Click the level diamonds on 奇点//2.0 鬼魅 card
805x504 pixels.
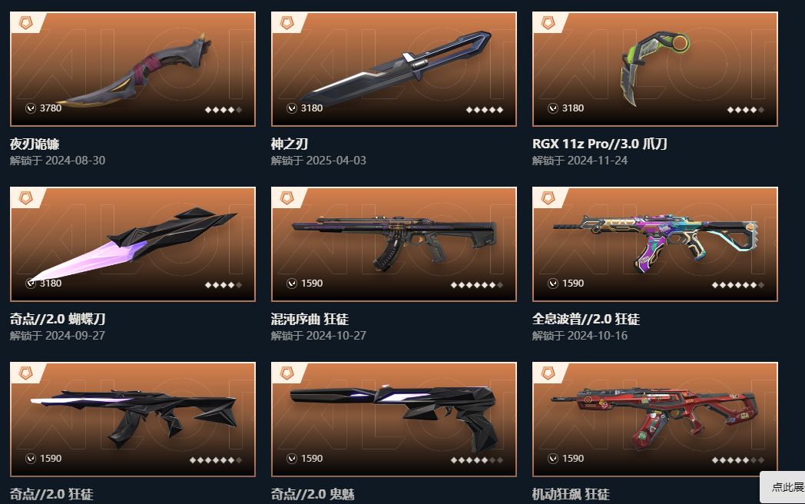pos(476,460)
